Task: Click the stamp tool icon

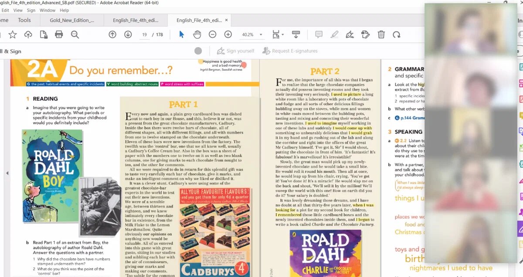Action: coord(365,34)
